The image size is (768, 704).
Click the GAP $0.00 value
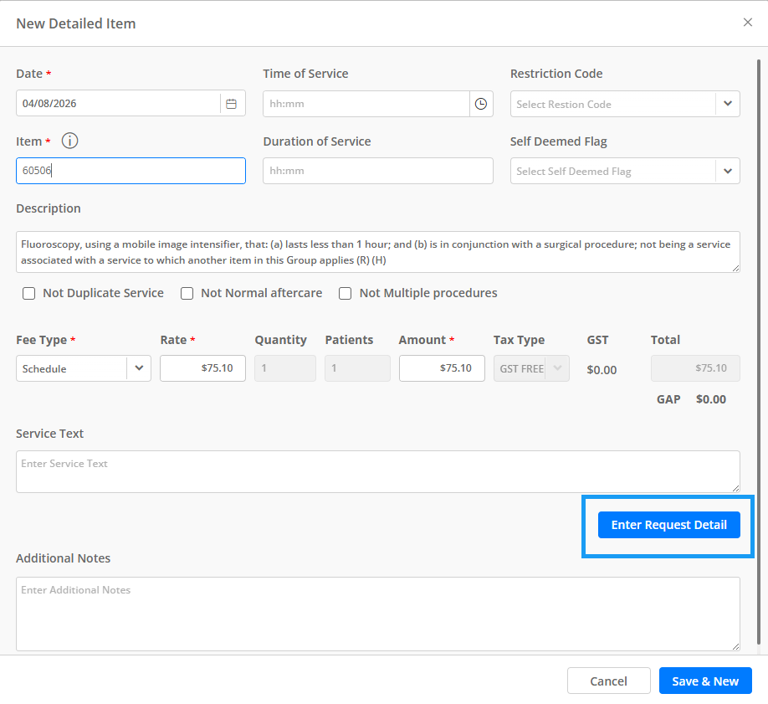[711, 399]
